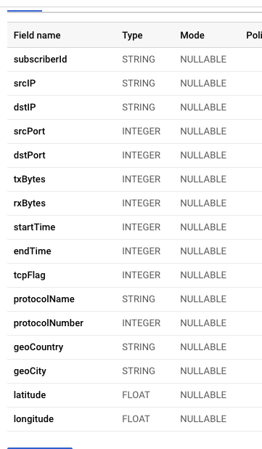Image resolution: width=262 pixels, height=449 pixels.
Task: Click the tcpFlag field name
Action: (30, 275)
